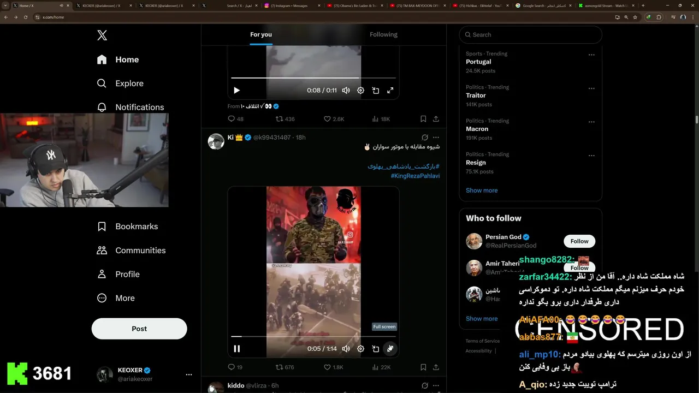Open Persian God's profile picture

point(474,241)
